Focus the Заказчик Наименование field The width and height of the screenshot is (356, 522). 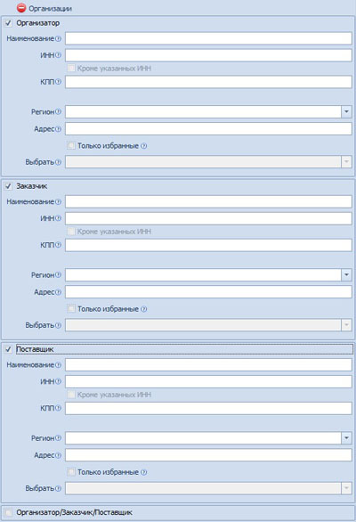(208, 201)
